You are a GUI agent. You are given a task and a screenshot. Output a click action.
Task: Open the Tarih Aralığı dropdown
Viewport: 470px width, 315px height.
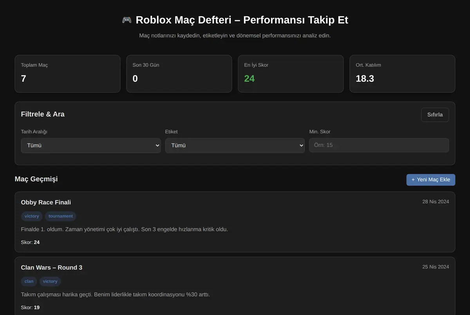91,145
